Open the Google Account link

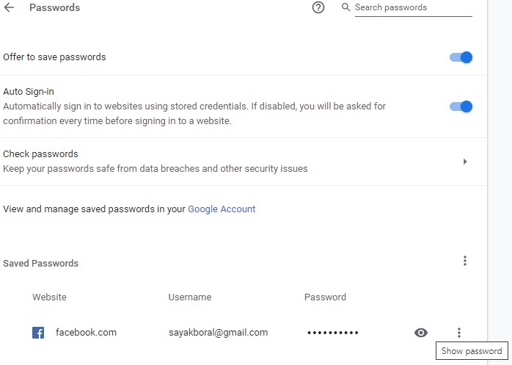(x=222, y=209)
